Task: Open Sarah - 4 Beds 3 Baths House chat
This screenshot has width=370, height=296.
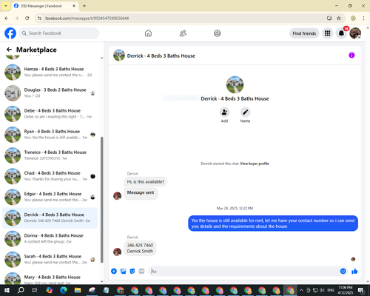Action: click(50, 259)
